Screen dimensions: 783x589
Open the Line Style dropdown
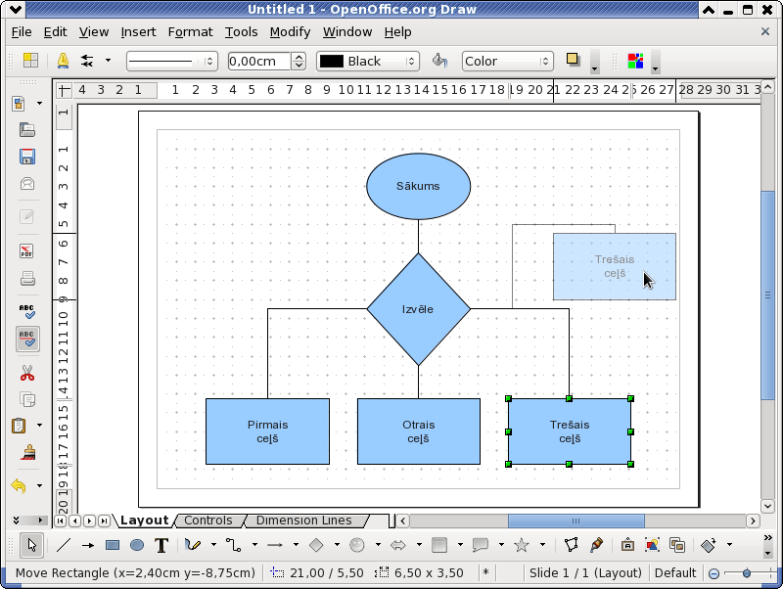(x=172, y=62)
